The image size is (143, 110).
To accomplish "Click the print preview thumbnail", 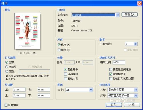I will click(27, 31).
